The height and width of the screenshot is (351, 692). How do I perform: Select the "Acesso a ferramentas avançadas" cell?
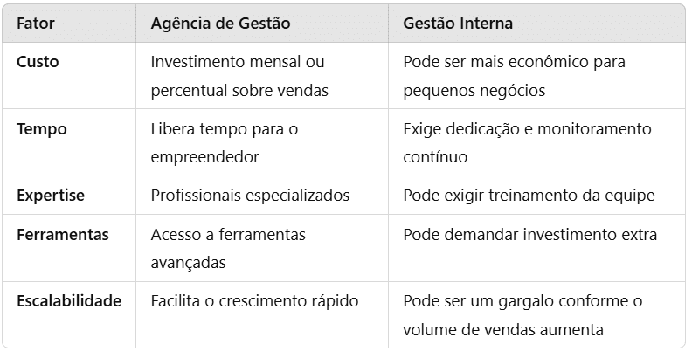coord(228,248)
